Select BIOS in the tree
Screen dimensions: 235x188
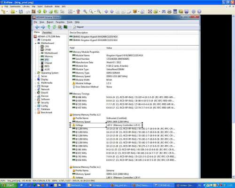pos(47,66)
